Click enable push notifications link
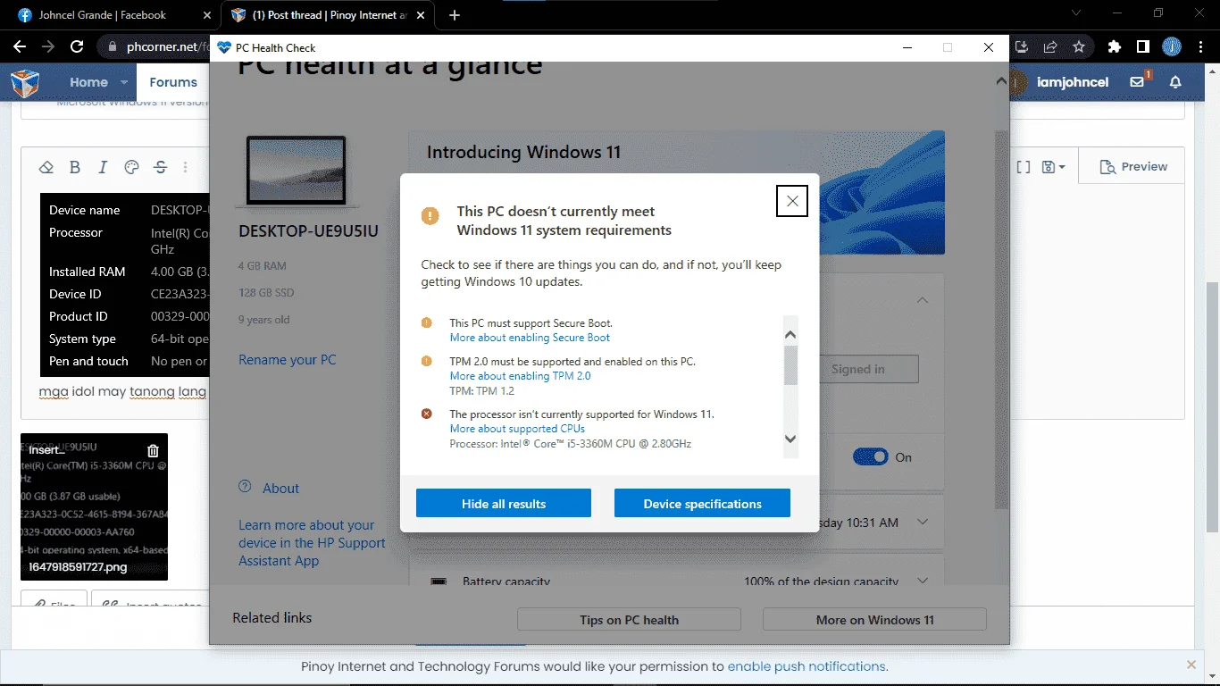The height and width of the screenshot is (686, 1220). (806, 666)
